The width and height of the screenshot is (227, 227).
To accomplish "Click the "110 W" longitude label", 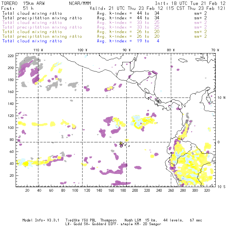I will click(38, 50).
